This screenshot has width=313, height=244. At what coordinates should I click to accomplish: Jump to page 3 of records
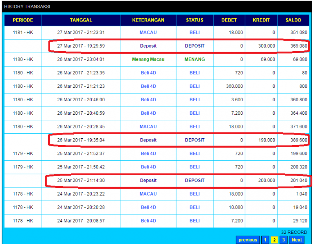[x=284, y=240]
